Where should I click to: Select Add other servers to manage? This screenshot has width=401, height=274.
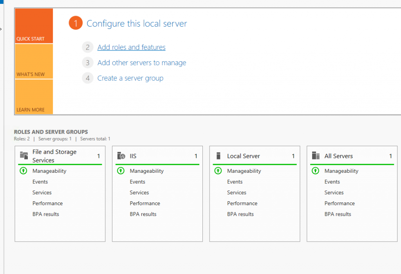[x=142, y=63]
